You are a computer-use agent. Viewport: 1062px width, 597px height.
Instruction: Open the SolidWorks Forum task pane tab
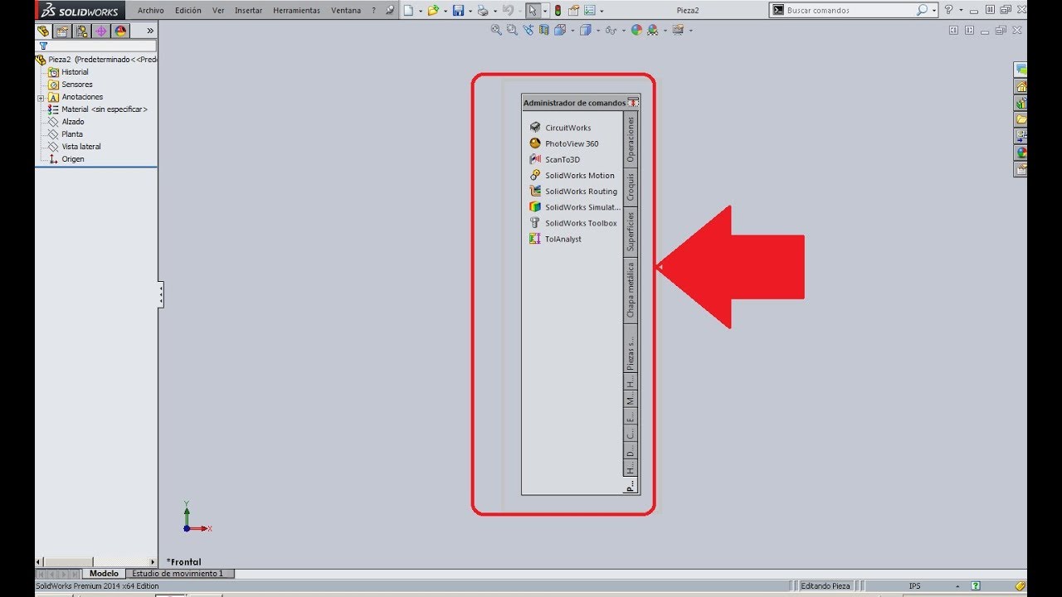[x=1021, y=70]
